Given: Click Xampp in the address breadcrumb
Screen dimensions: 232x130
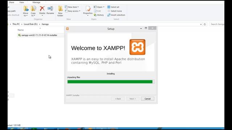Looking at the screenshot, I should (45, 24).
